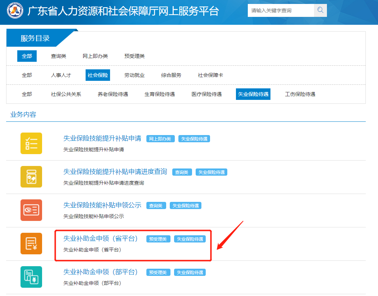
Task: Click the yellow progress query icon
Action: pos(31,177)
